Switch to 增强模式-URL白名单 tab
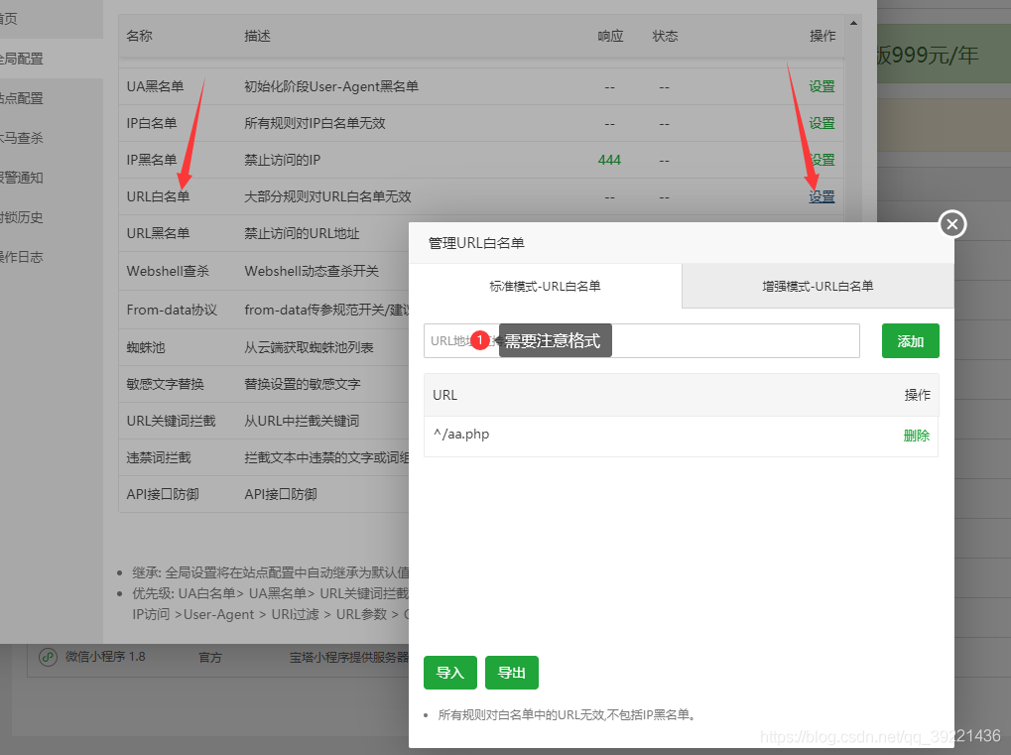The width and height of the screenshot is (1011, 755). tap(818, 286)
